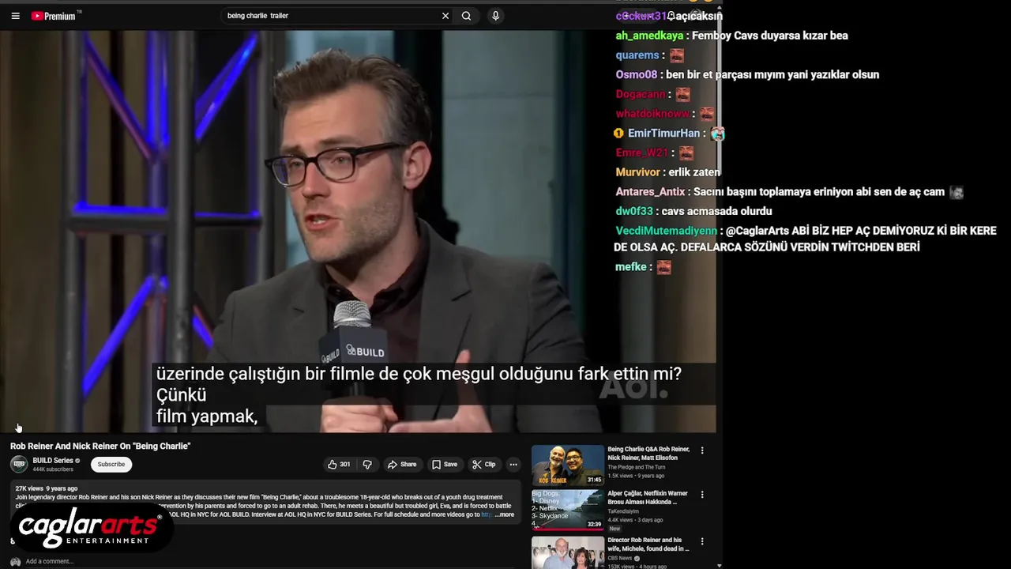This screenshot has width=1011, height=569.
Task: Open options for 'Director Rob Reiner' suggestion
Action: click(702, 541)
